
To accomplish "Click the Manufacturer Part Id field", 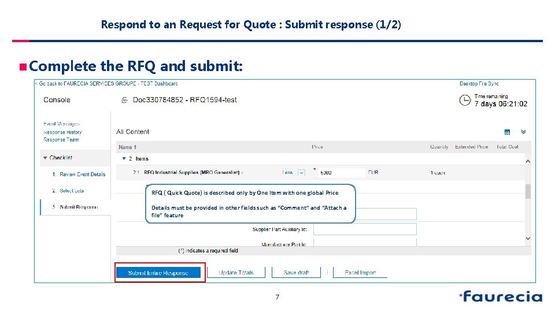I will click(365, 243).
